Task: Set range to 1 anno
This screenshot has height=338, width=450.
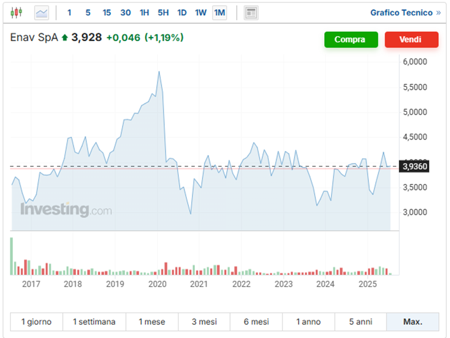Action: click(x=308, y=322)
